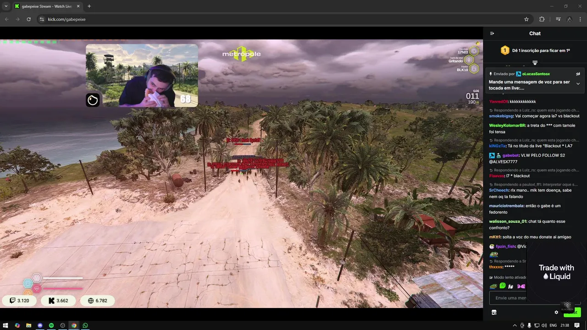Viewport: 587px width, 330px height.
Task: Open taskbar clock showing 21:38
Action: pyautogui.click(x=565, y=325)
